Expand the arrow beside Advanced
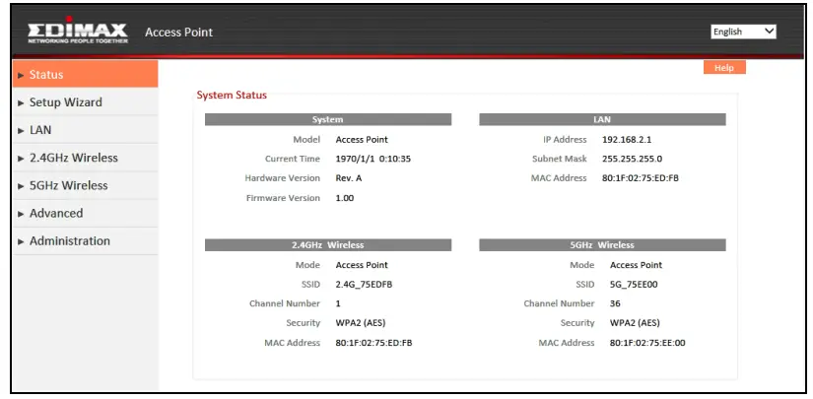Image resolution: width=813 pixels, height=399 pixels. point(21,214)
